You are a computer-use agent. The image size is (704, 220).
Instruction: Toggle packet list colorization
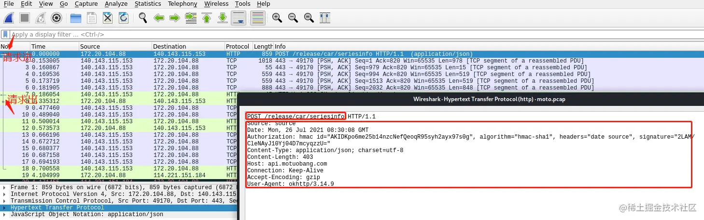click(x=258, y=18)
